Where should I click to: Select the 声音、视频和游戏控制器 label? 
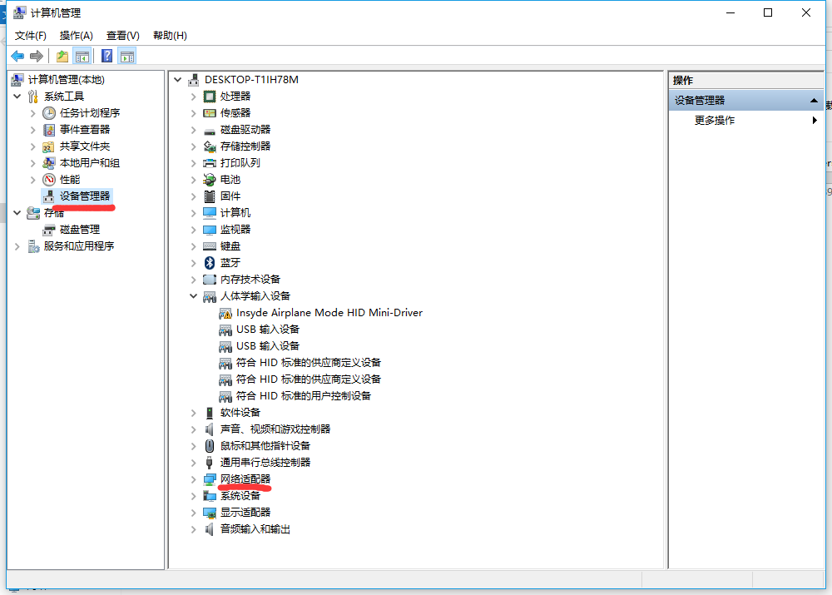275,429
